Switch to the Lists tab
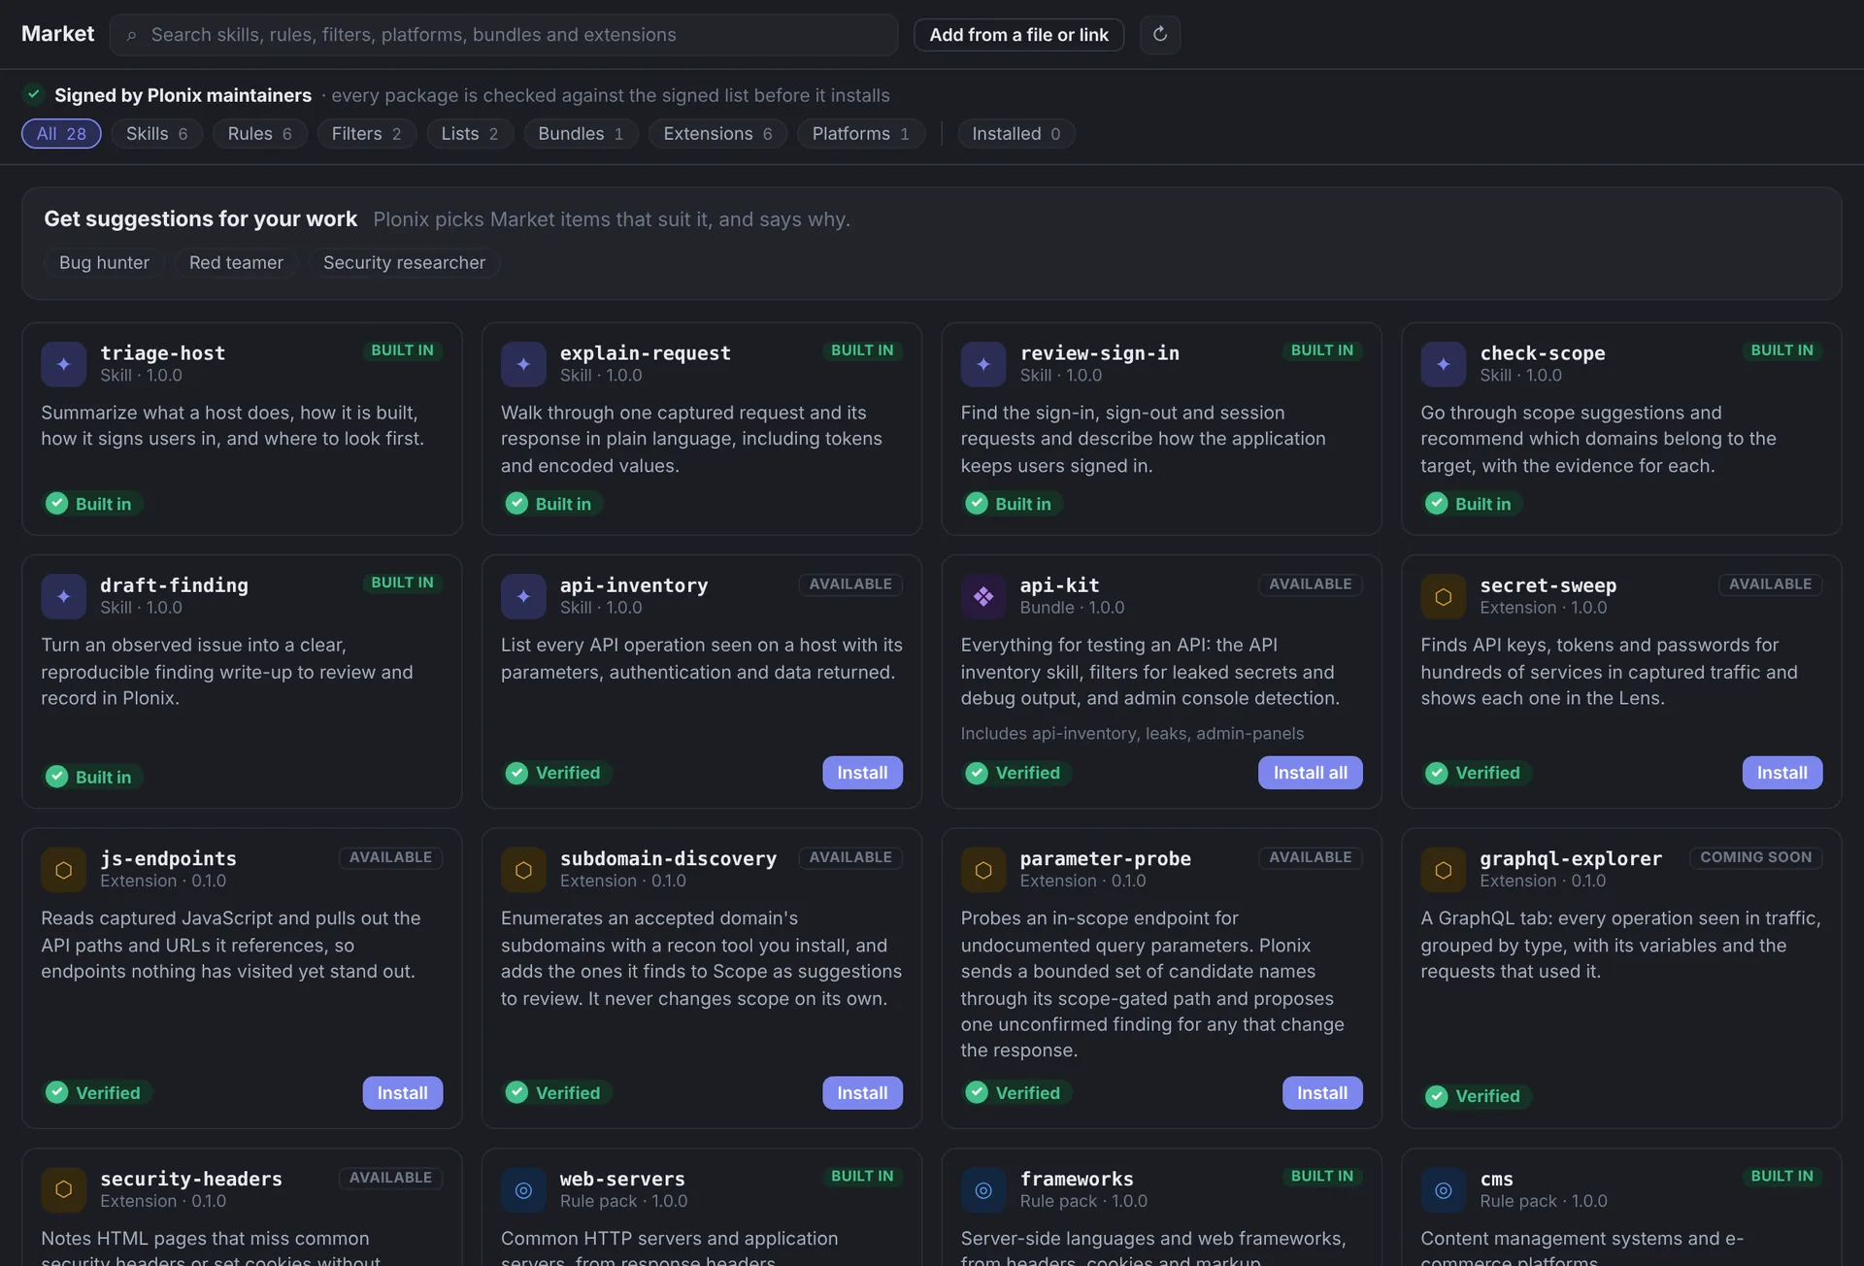 pos(470,134)
